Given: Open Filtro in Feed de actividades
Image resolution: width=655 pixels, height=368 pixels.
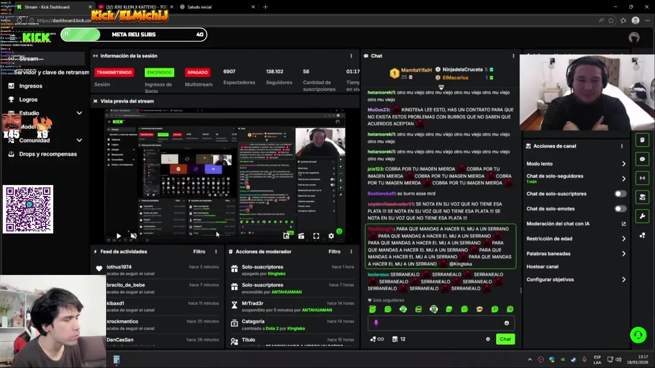Looking at the screenshot, I should coord(199,251).
